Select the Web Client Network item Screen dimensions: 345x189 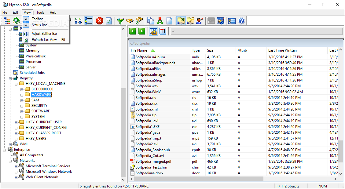[42, 177]
